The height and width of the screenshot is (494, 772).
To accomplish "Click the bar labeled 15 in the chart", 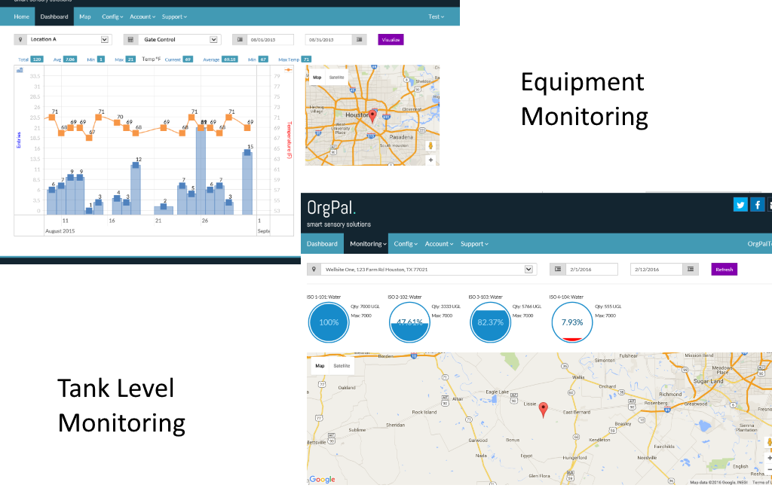I will pyautogui.click(x=247, y=182).
